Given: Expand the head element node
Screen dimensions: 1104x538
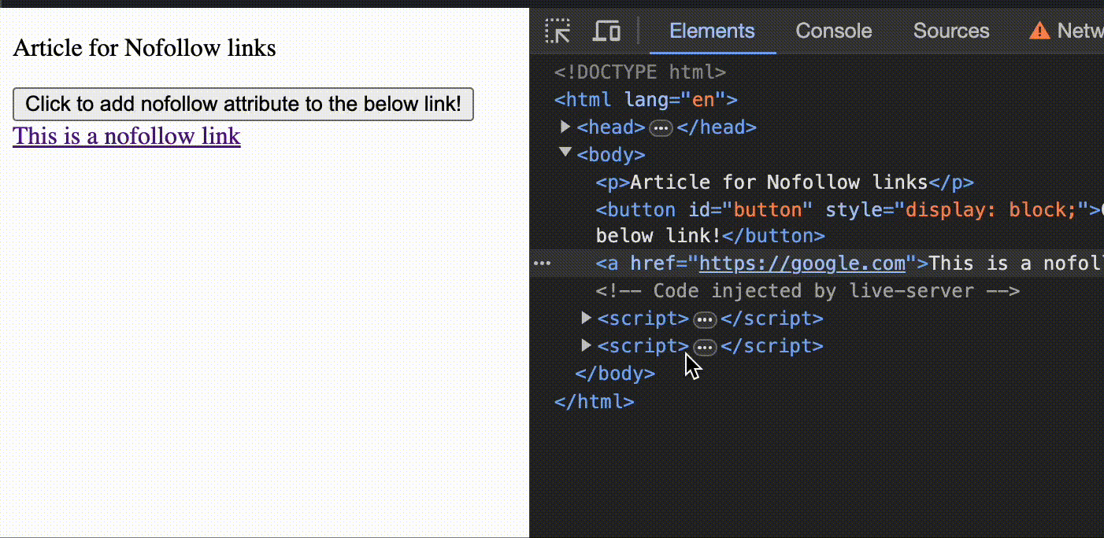Looking at the screenshot, I should point(565,127).
